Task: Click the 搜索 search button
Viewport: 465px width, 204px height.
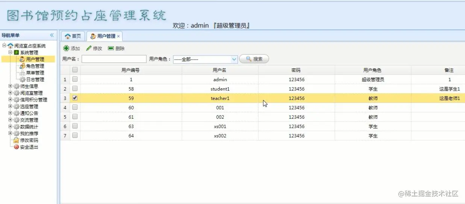Action: coord(254,59)
